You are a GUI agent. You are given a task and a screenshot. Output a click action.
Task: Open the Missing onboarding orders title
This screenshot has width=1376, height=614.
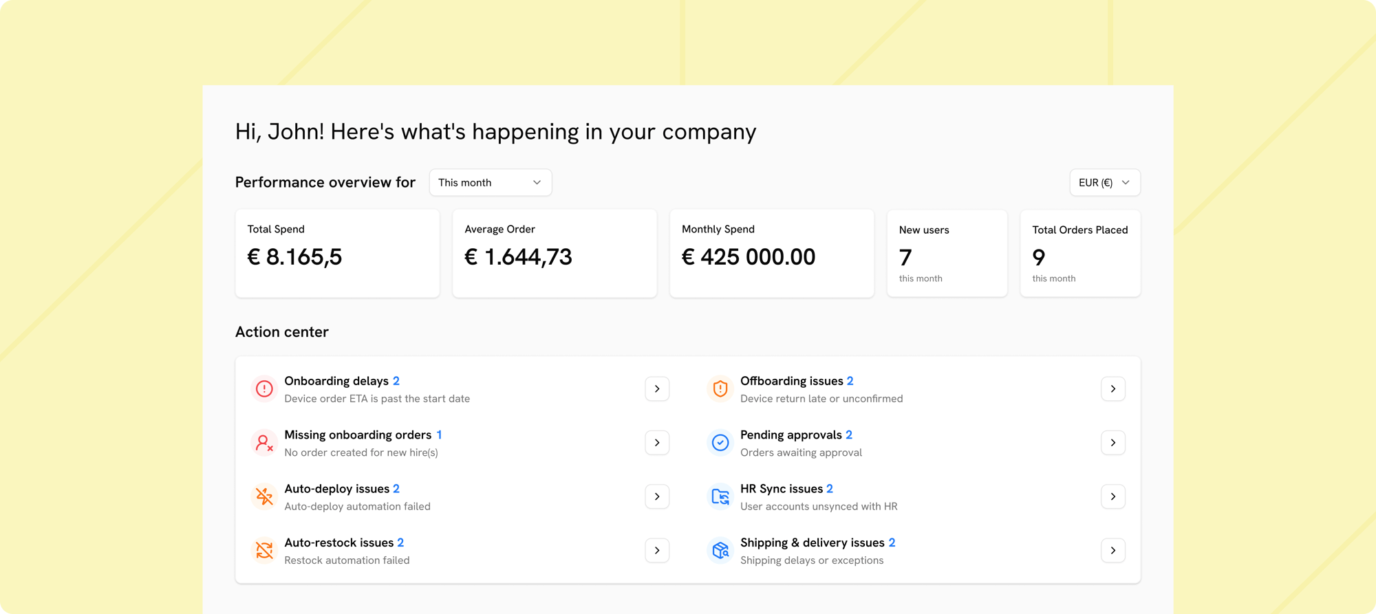pyautogui.click(x=358, y=435)
